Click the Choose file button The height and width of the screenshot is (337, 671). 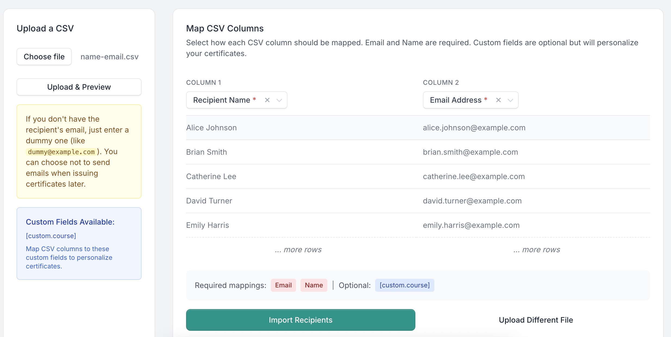pyautogui.click(x=44, y=57)
